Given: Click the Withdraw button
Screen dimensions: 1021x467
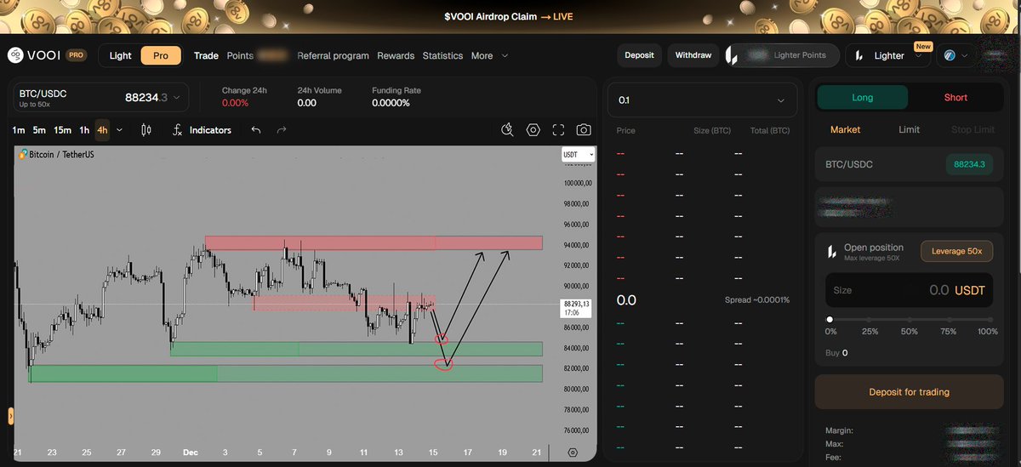Looking at the screenshot, I should tap(693, 55).
